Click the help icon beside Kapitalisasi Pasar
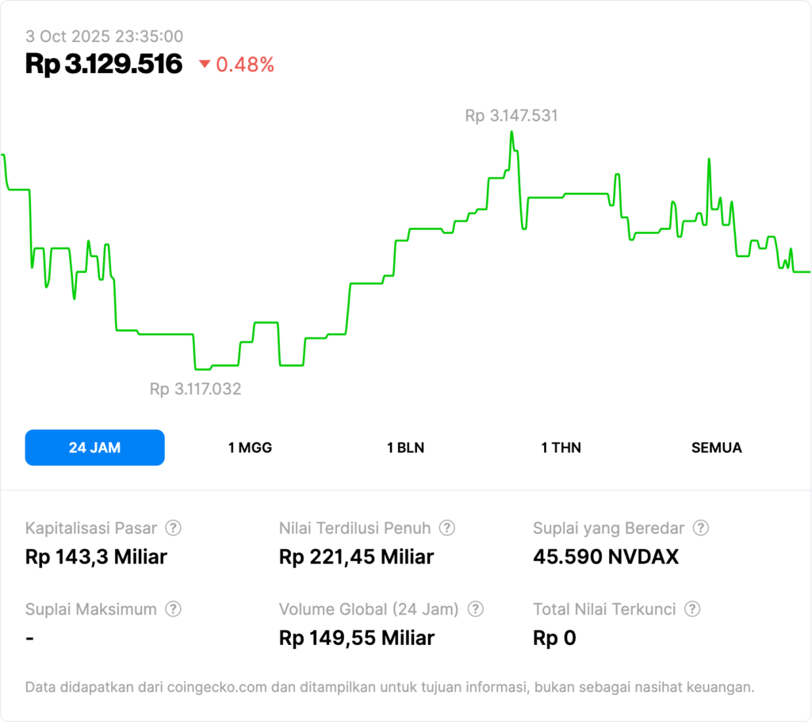The image size is (812, 722). [x=173, y=528]
